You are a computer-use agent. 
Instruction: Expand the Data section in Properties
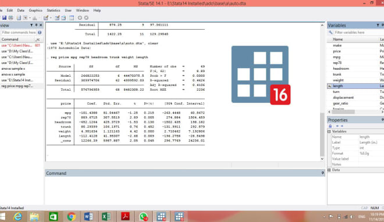[329, 170]
